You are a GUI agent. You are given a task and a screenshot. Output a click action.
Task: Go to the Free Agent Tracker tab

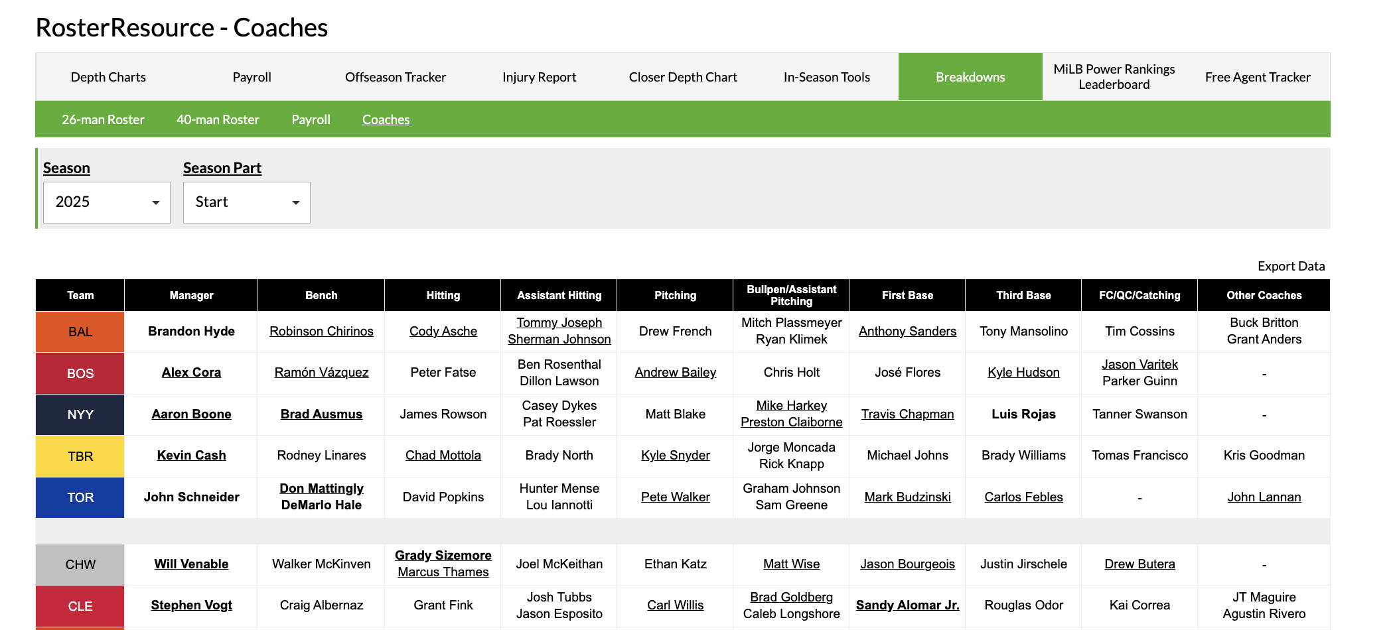click(x=1257, y=77)
